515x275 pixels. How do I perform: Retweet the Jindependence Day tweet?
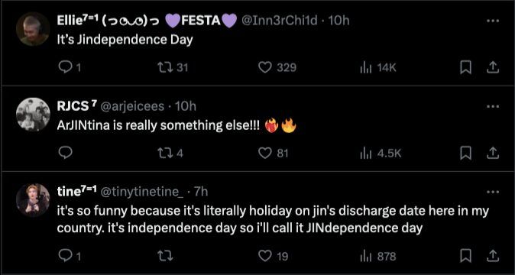point(173,67)
